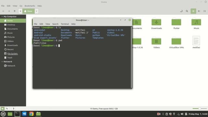The image size is (208, 117).
Task: Collapse the My Computer section
Action: (x=2, y=17)
